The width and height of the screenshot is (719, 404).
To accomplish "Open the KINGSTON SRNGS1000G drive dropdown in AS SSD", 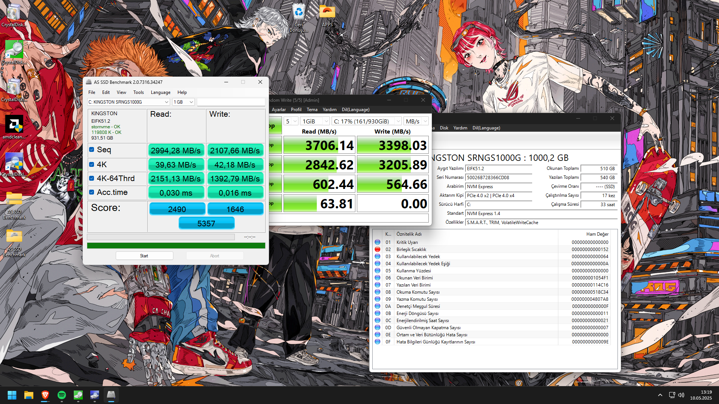I will coord(129,102).
